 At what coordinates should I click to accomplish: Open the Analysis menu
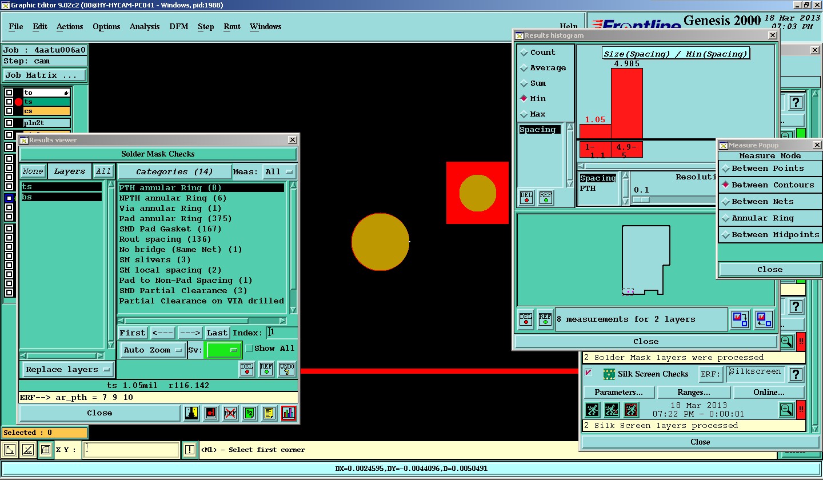(145, 26)
